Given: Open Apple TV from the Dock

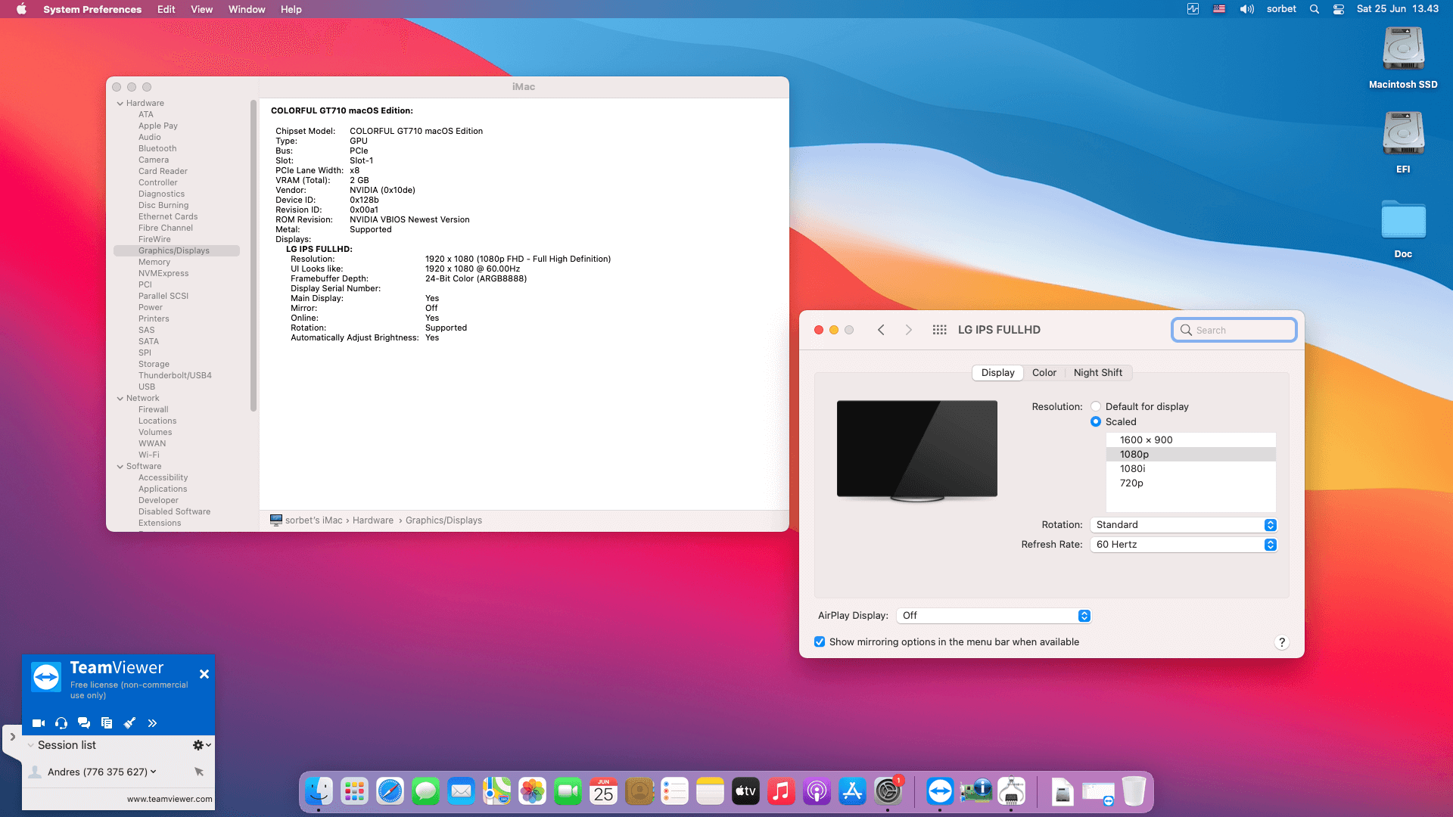Looking at the screenshot, I should pyautogui.click(x=745, y=792).
